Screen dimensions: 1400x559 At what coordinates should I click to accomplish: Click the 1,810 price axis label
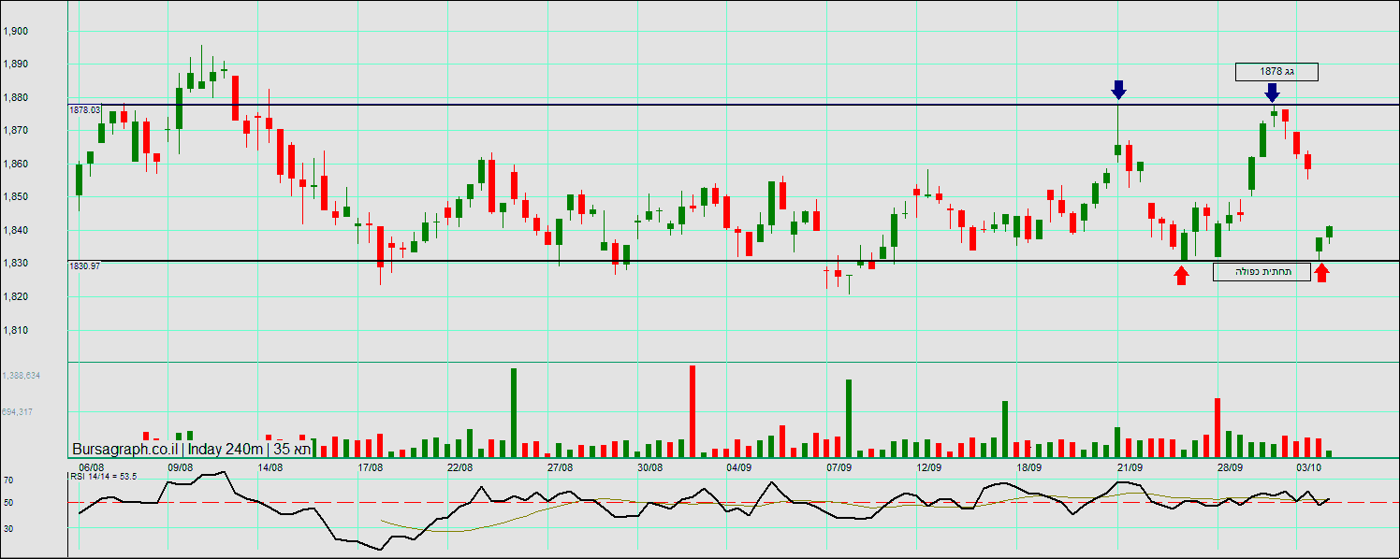tap(17, 331)
